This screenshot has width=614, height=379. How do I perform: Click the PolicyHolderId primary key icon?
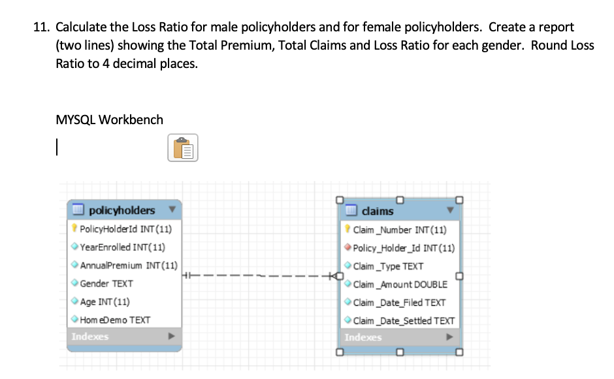tap(74, 228)
